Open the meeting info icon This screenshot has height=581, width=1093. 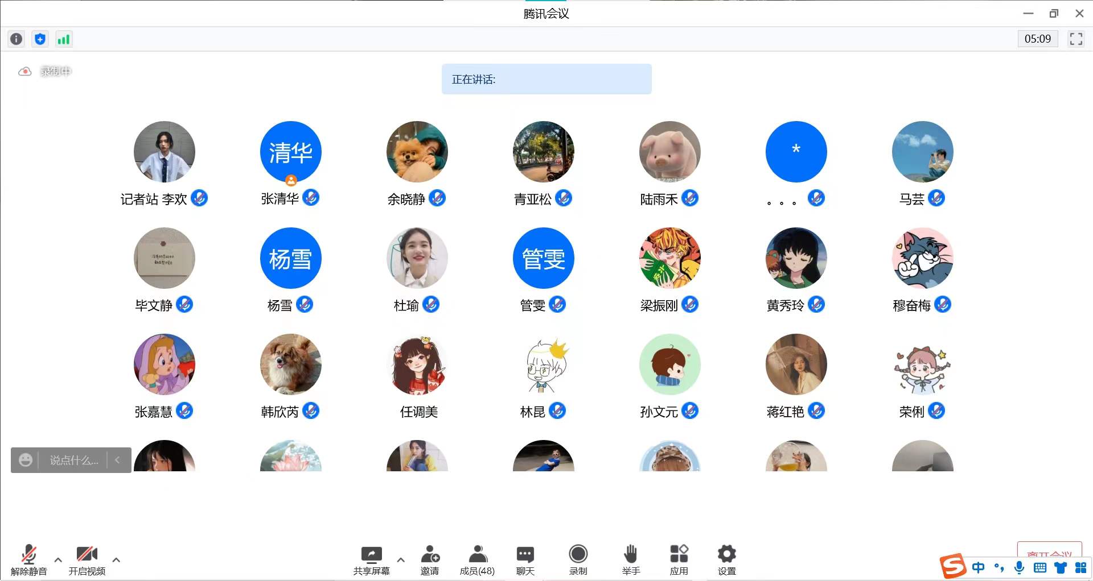(17, 39)
